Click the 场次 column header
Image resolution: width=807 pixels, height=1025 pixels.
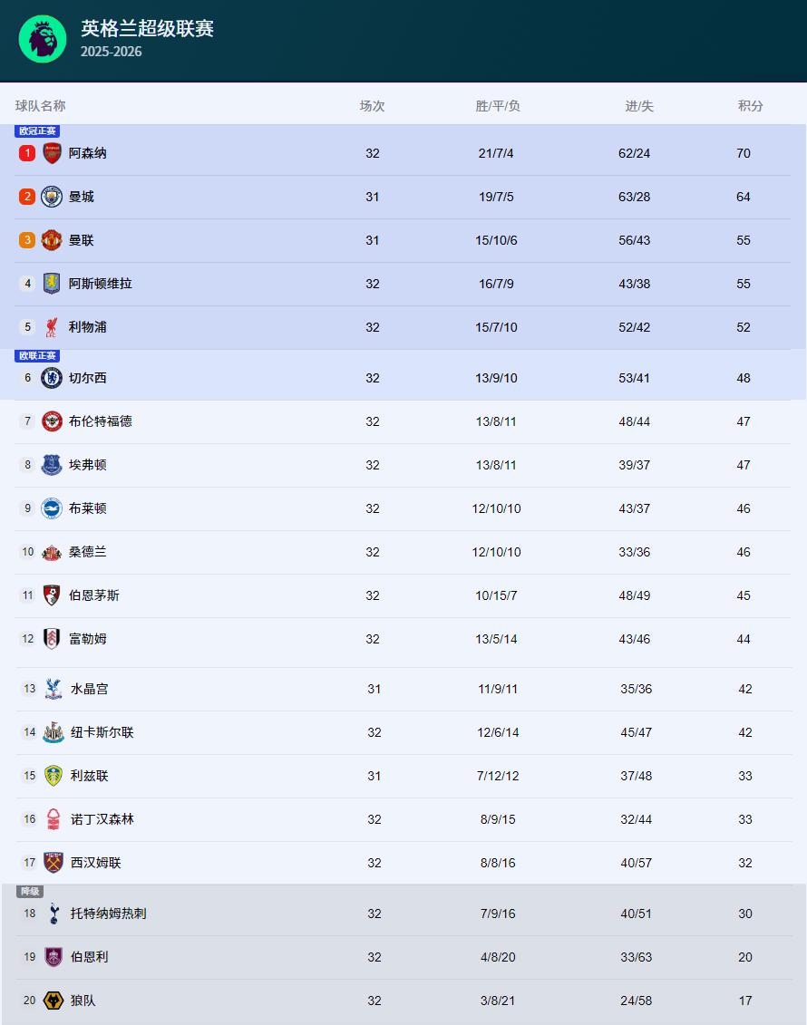point(372,106)
